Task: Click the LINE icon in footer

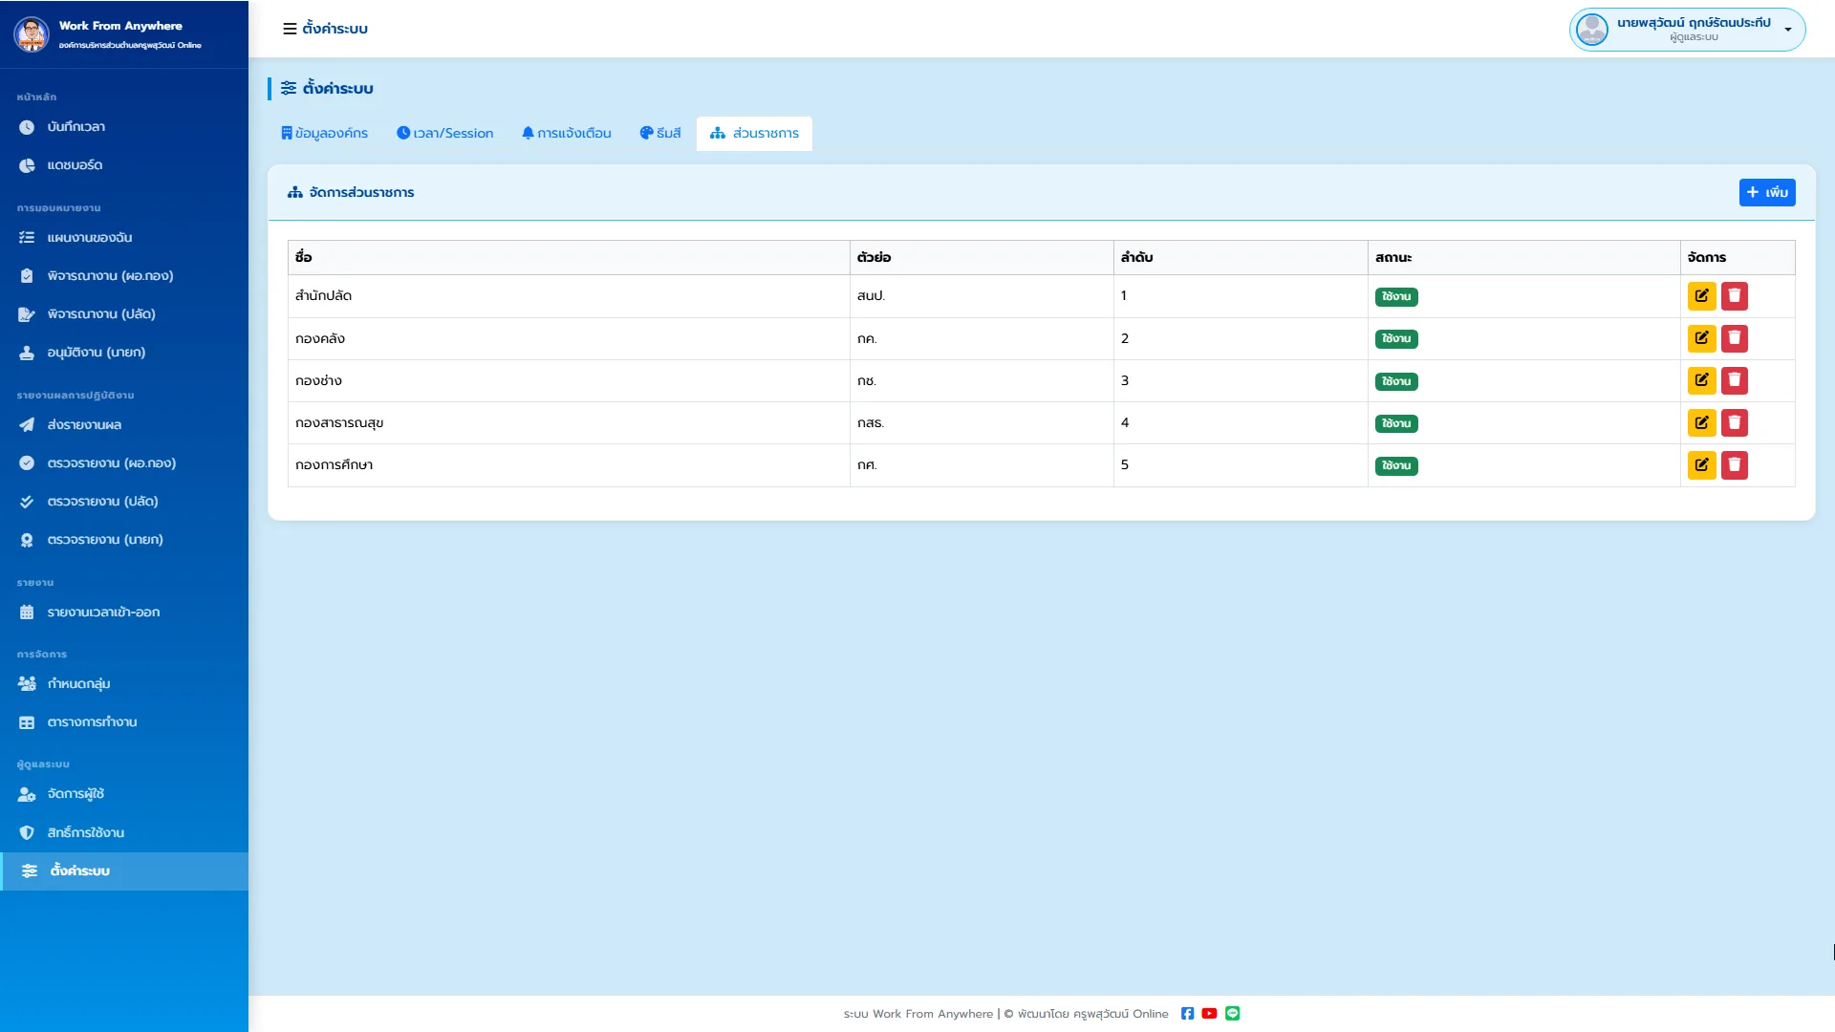Action: (1233, 1014)
